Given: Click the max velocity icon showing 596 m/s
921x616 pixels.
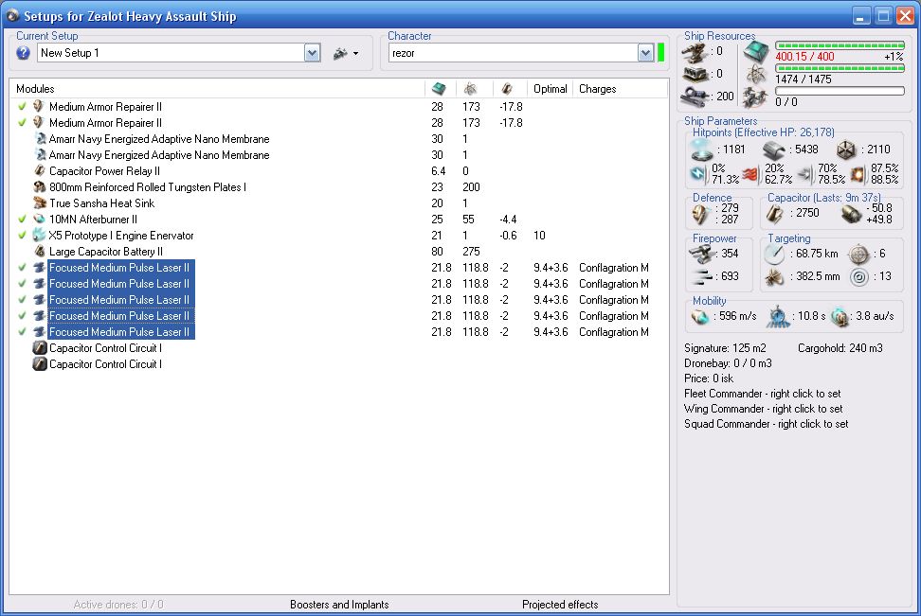Looking at the screenshot, I should click(x=700, y=317).
